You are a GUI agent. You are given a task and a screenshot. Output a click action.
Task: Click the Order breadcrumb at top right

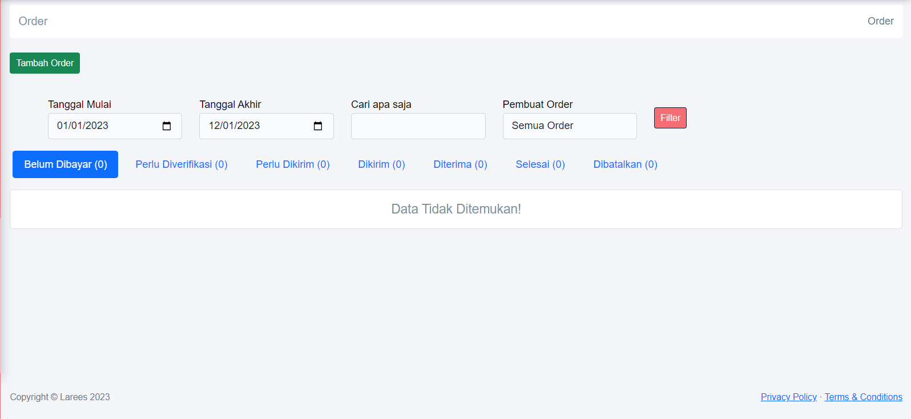880,21
